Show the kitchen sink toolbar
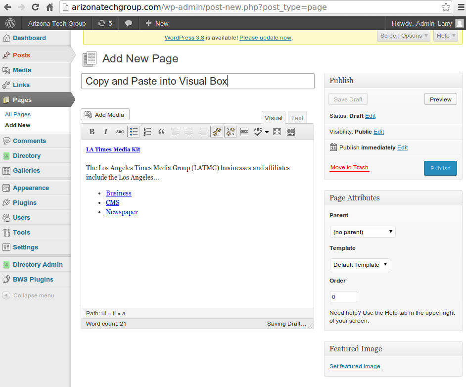This screenshot has height=387, width=466. pyautogui.click(x=291, y=132)
